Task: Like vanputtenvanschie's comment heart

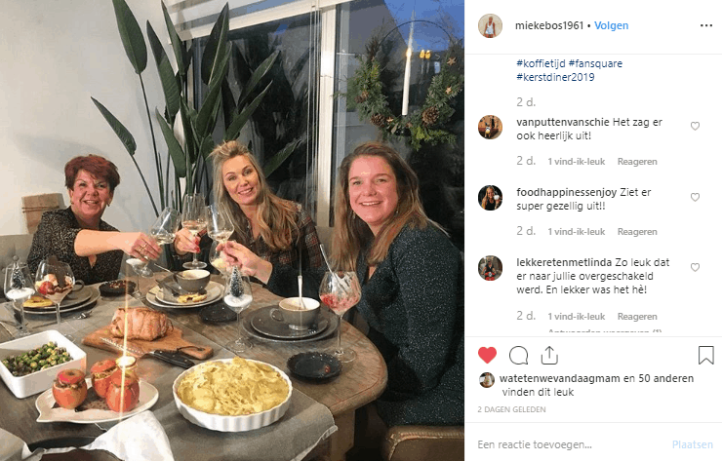Action: [x=695, y=126]
